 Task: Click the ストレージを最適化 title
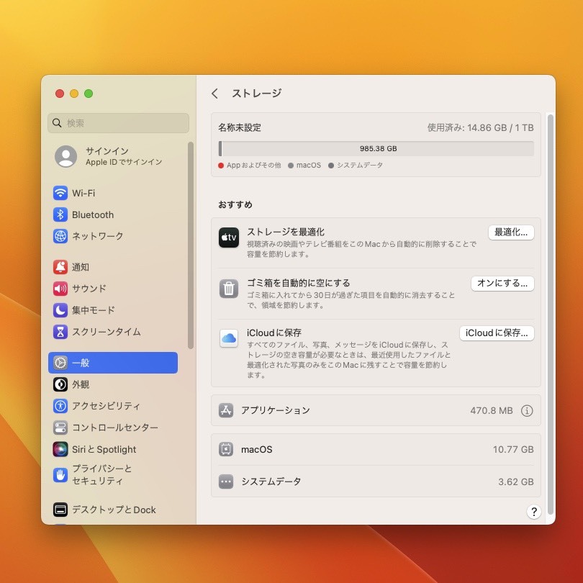coord(286,232)
